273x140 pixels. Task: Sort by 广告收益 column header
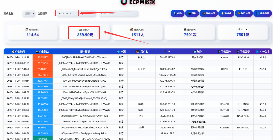click(x=43, y=52)
